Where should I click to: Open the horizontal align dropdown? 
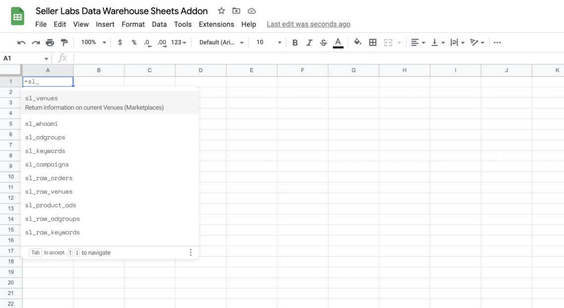[x=418, y=42]
